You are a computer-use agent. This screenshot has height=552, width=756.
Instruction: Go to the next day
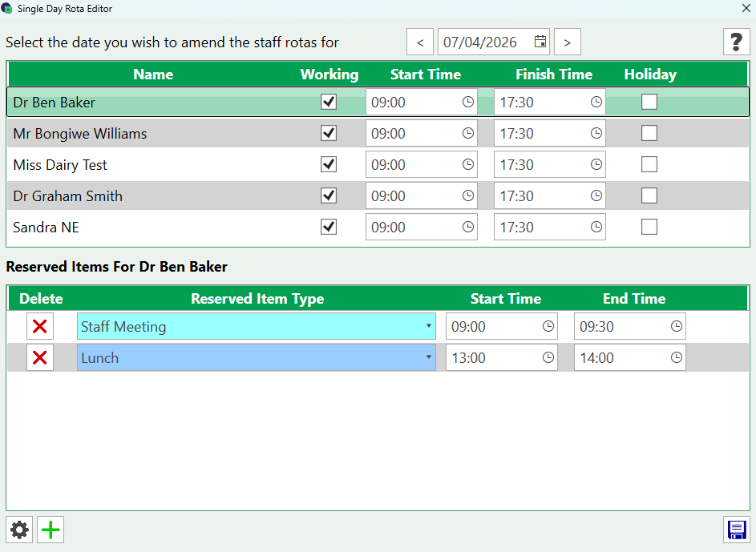[567, 42]
